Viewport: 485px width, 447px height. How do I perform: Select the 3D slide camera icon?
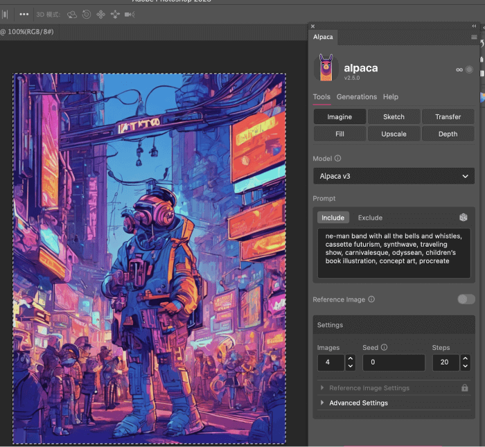[x=115, y=14]
